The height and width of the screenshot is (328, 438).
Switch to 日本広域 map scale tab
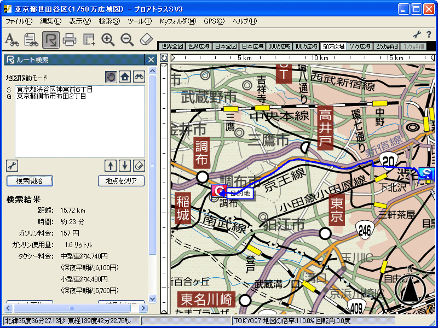pos(252,46)
